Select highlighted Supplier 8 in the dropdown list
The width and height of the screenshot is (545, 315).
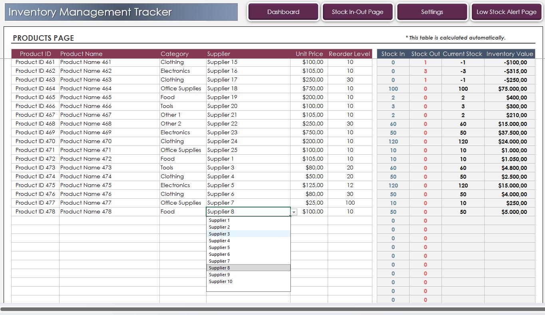(x=248, y=268)
